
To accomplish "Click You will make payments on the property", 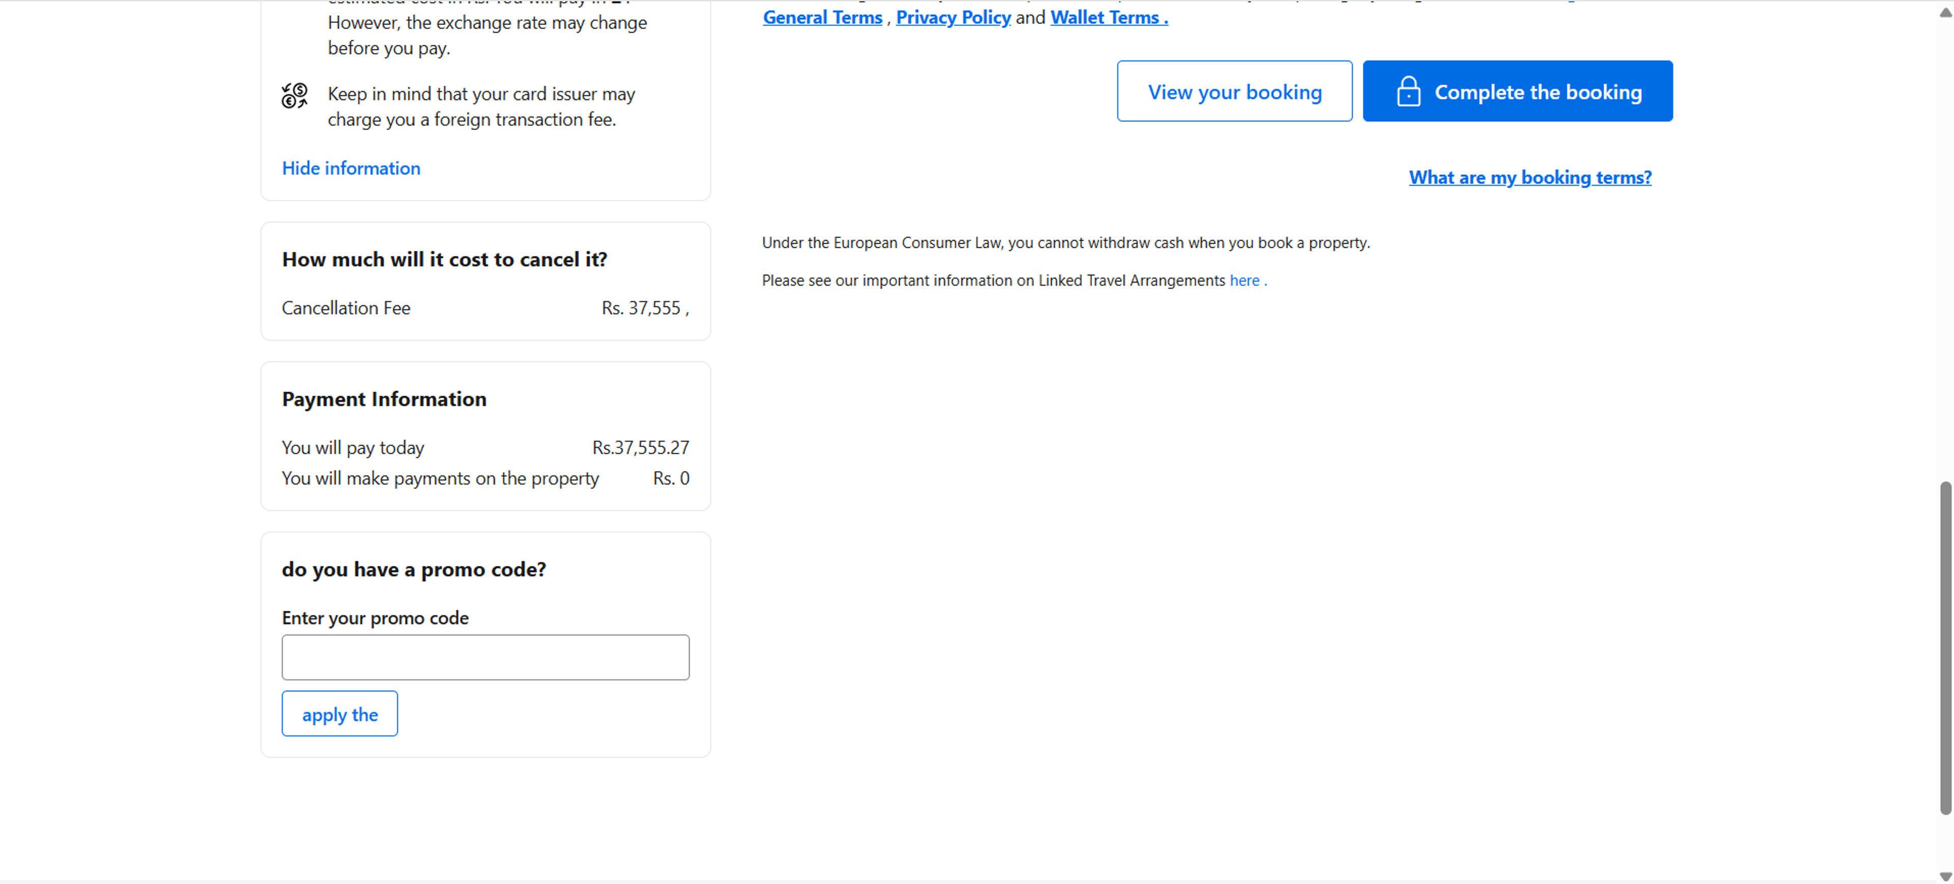I will coord(440,479).
